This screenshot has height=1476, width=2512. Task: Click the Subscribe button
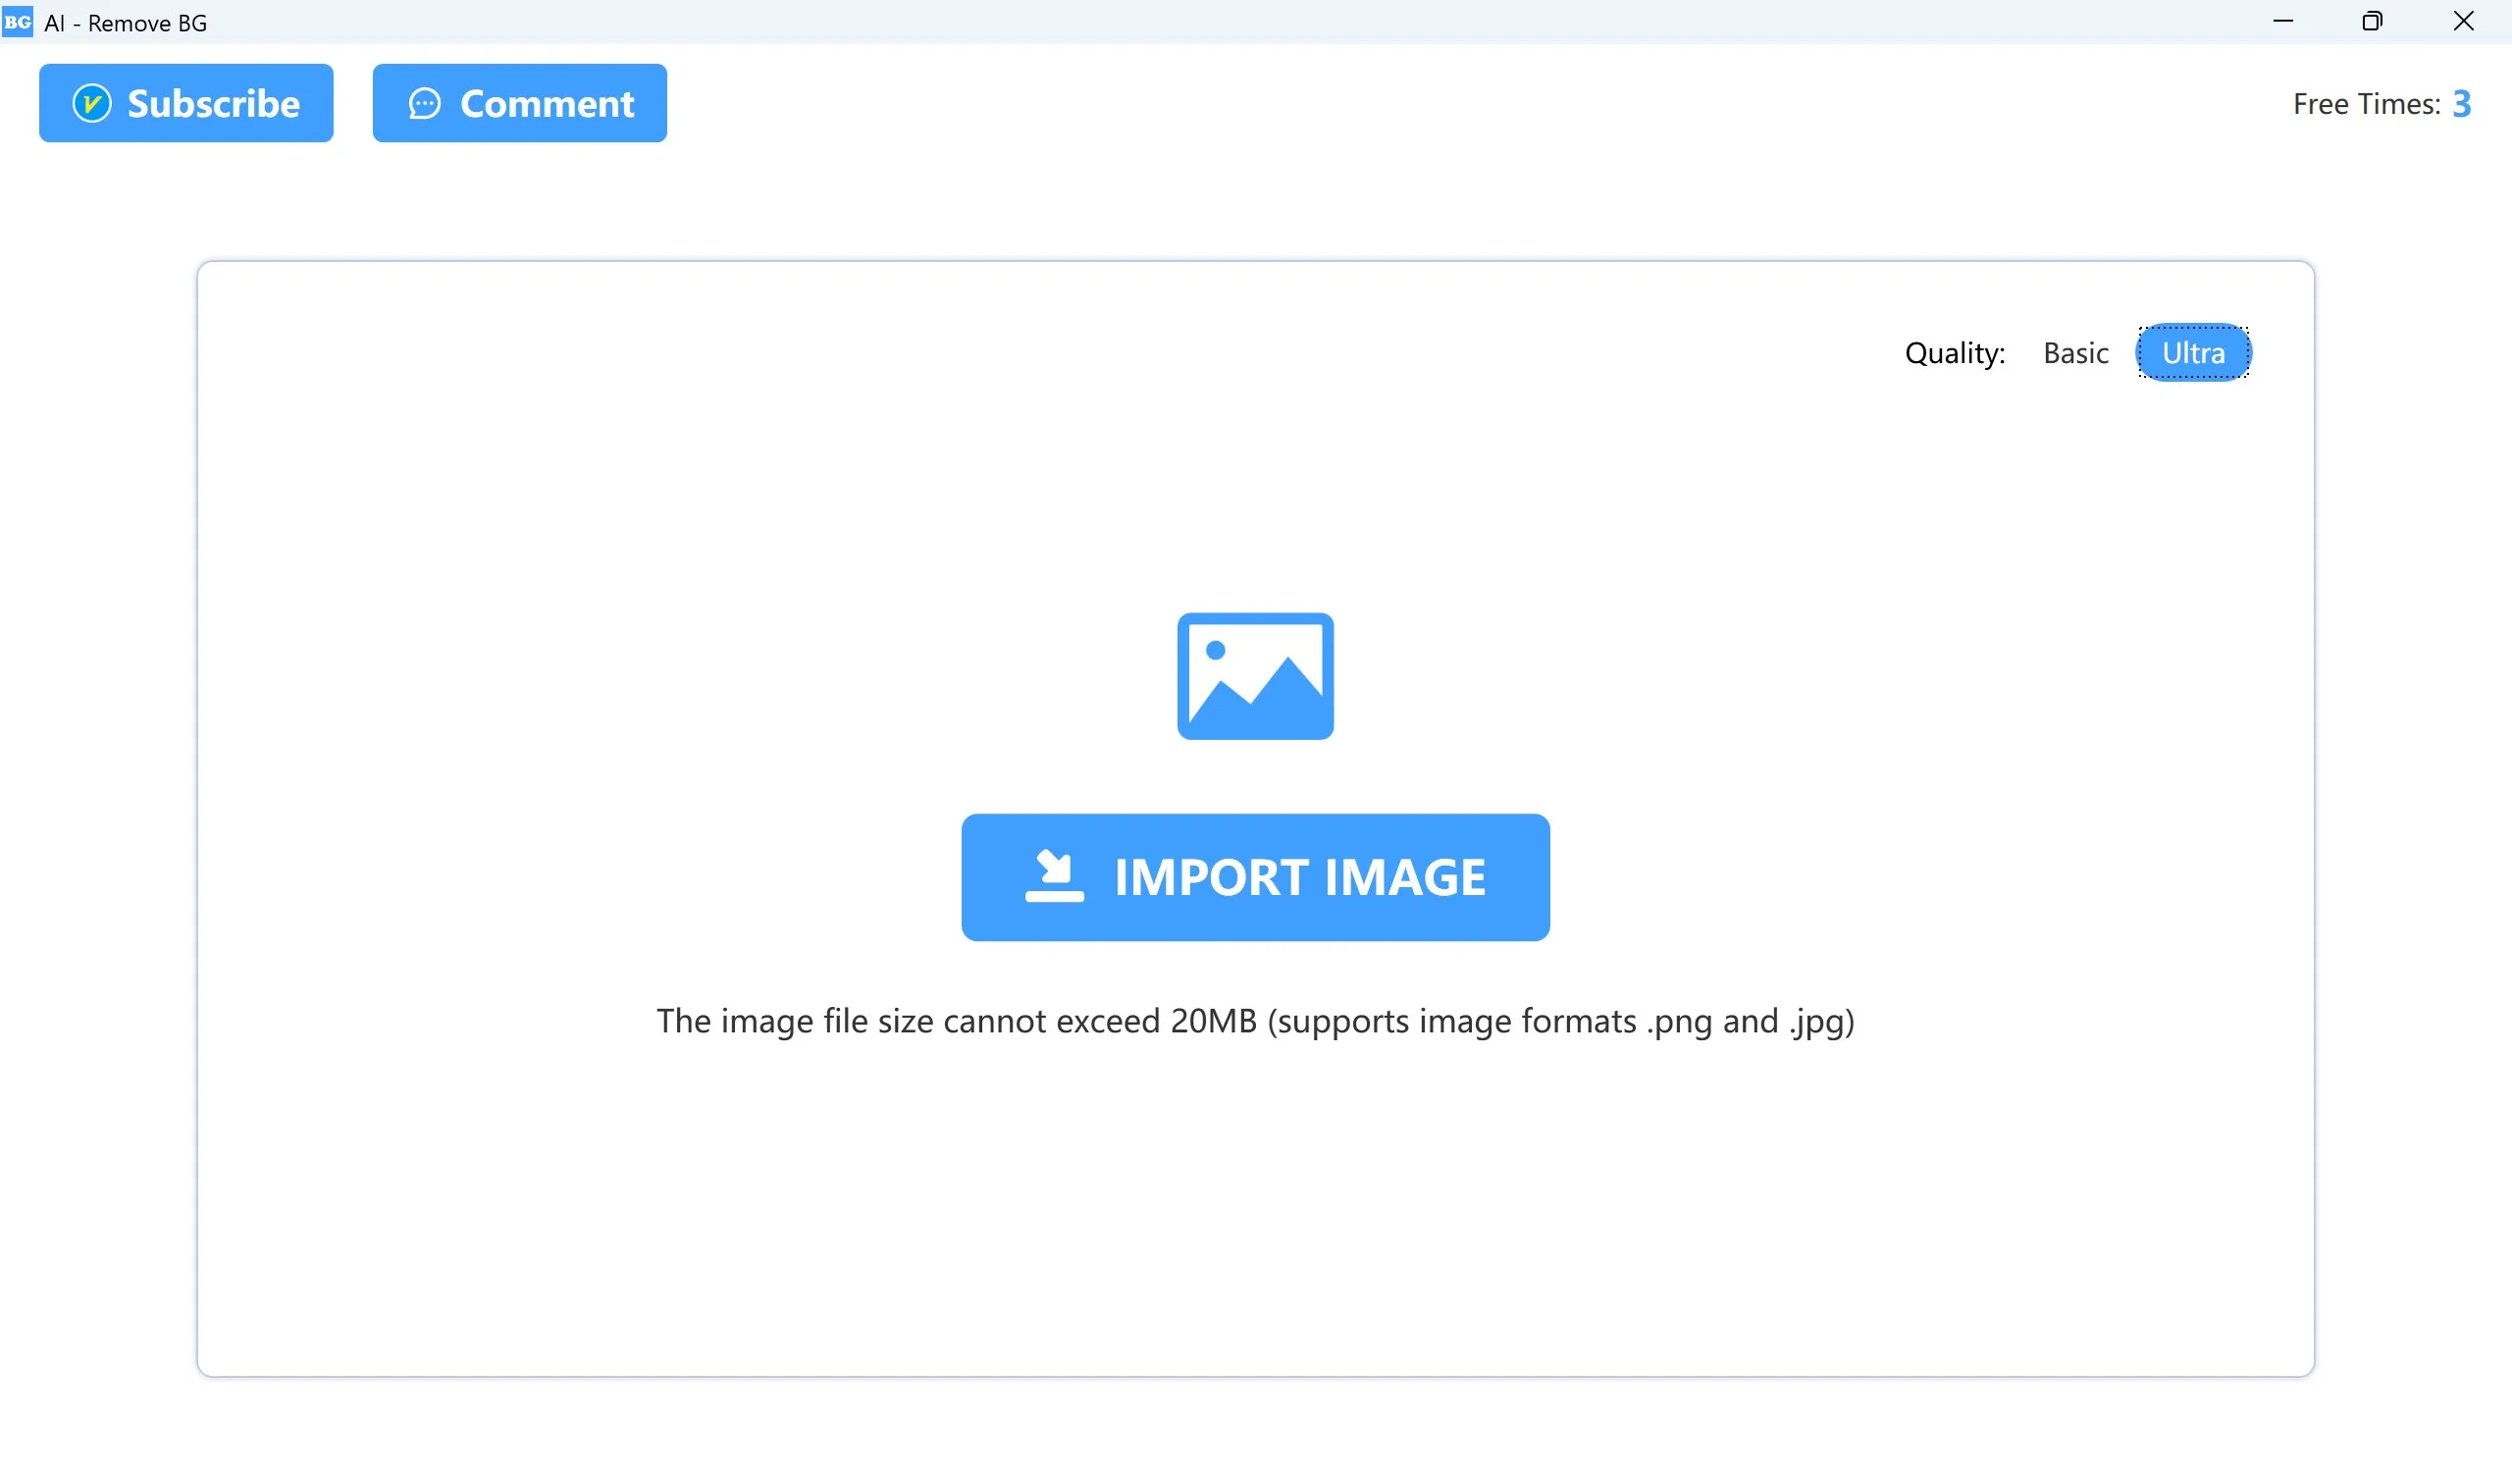tap(186, 104)
